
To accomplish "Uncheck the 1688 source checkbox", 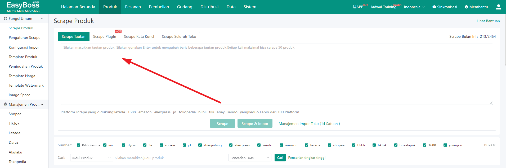I will coord(425,145).
